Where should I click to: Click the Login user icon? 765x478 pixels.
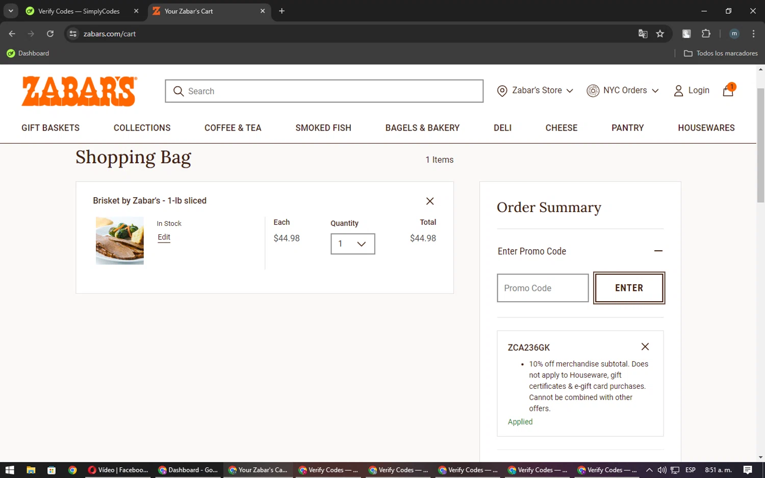(x=678, y=91)
